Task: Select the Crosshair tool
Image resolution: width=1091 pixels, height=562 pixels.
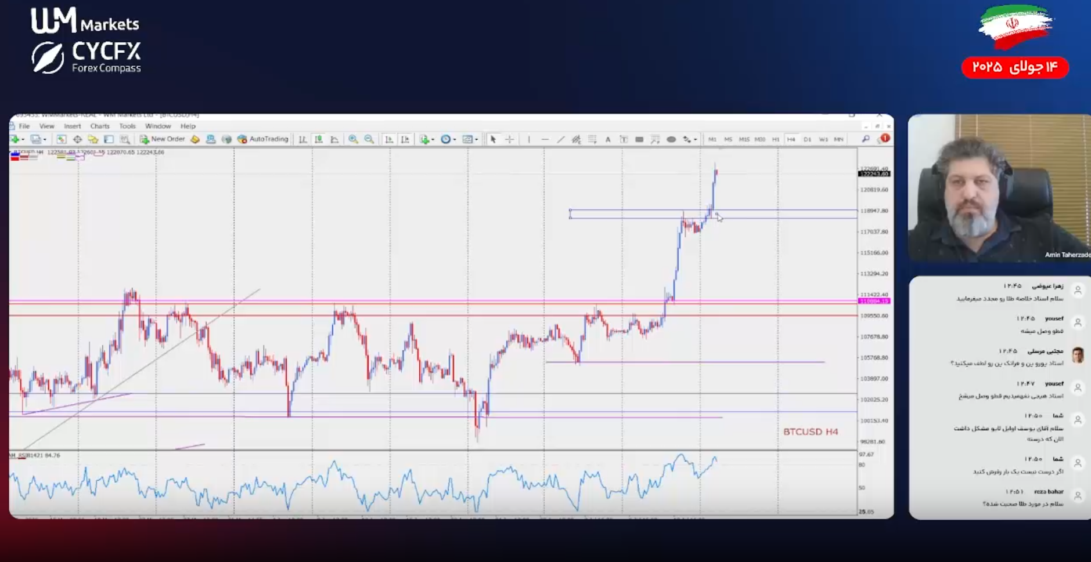Action: pos(509,139)
